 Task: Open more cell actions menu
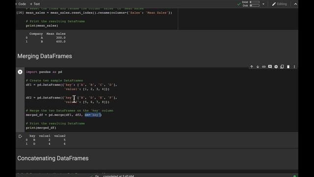pos(294,67)
